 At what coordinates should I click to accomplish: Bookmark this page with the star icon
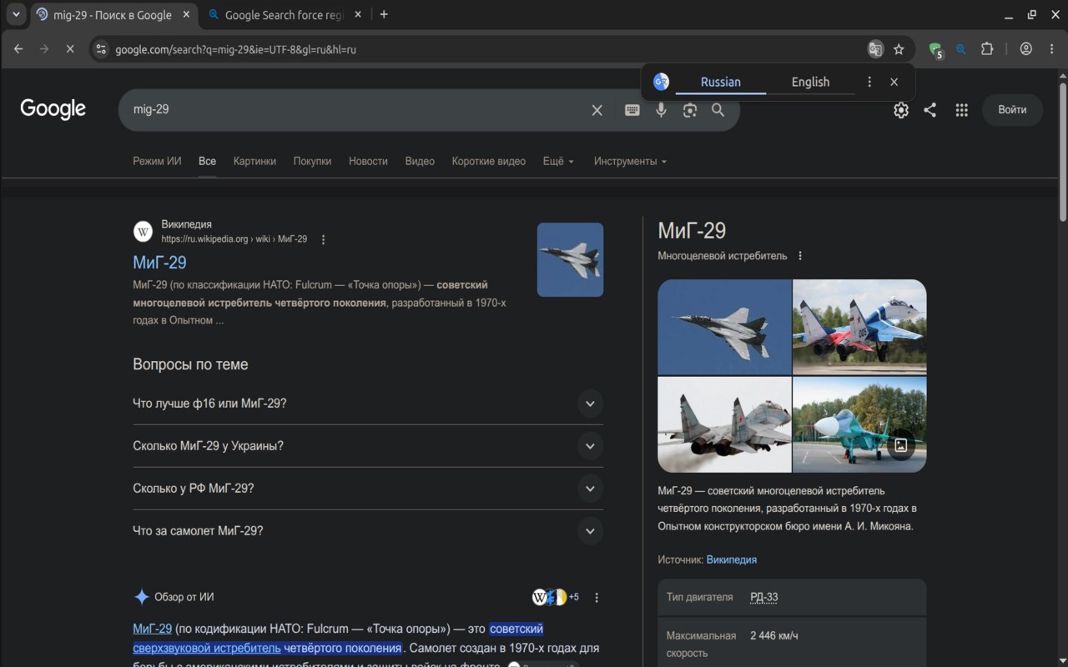[x=899, y=49]
